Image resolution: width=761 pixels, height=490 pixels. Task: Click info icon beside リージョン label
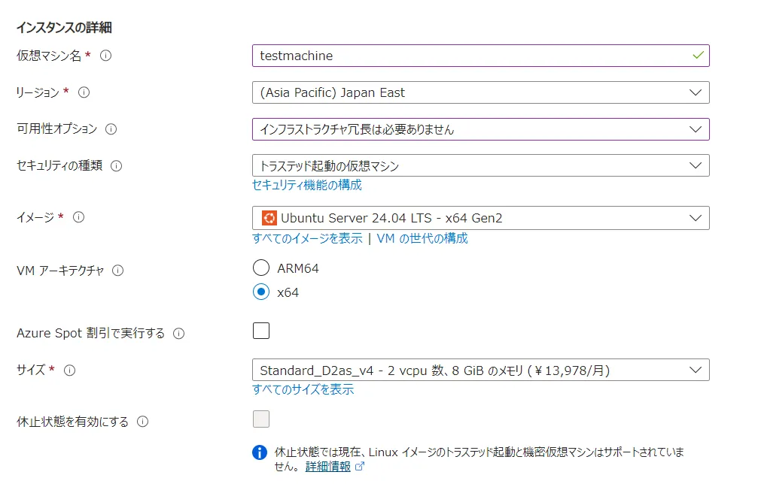(x=84, y=92)
